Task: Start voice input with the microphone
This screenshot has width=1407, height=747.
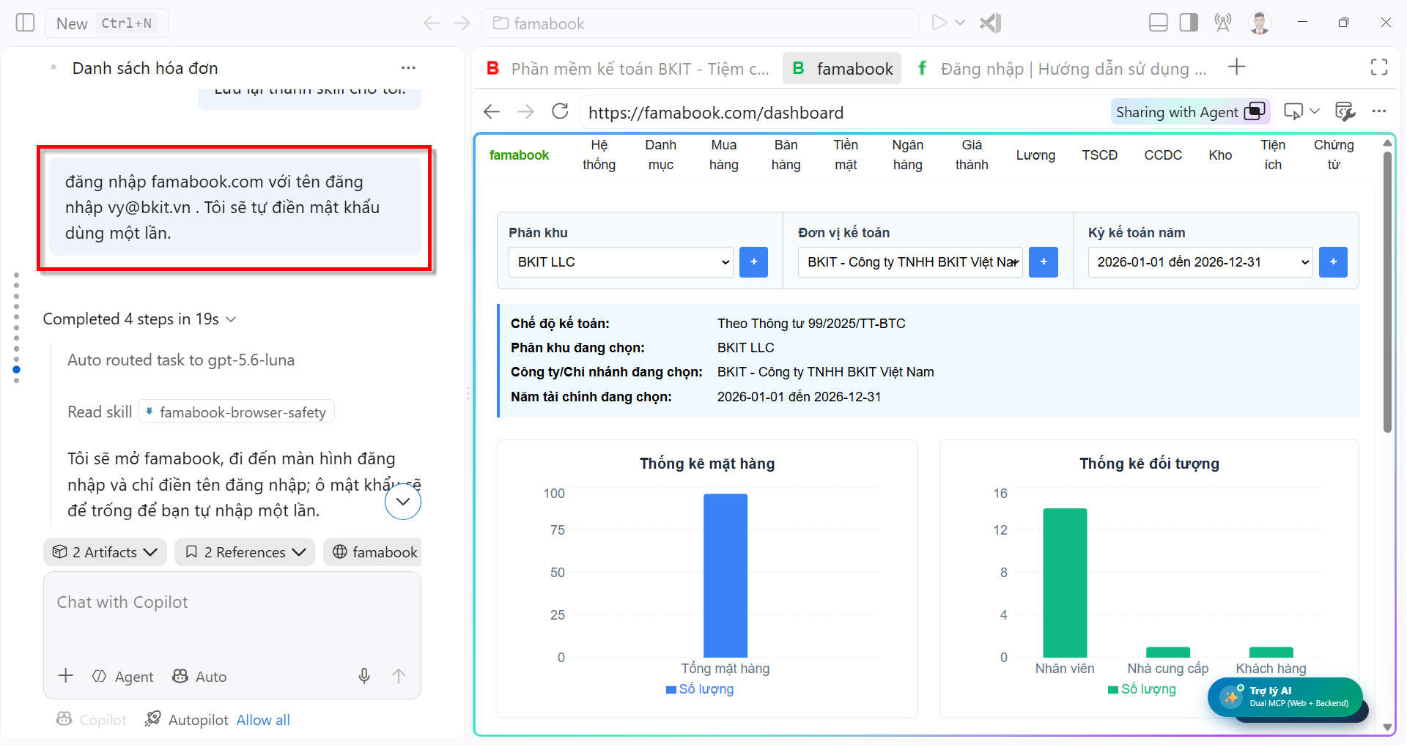Action: [364, 676]
